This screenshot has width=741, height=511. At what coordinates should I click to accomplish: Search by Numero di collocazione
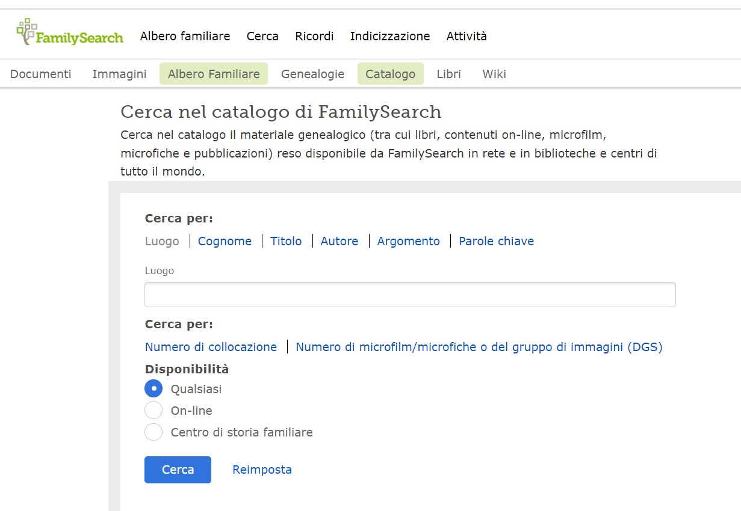(x=211, y=347)
